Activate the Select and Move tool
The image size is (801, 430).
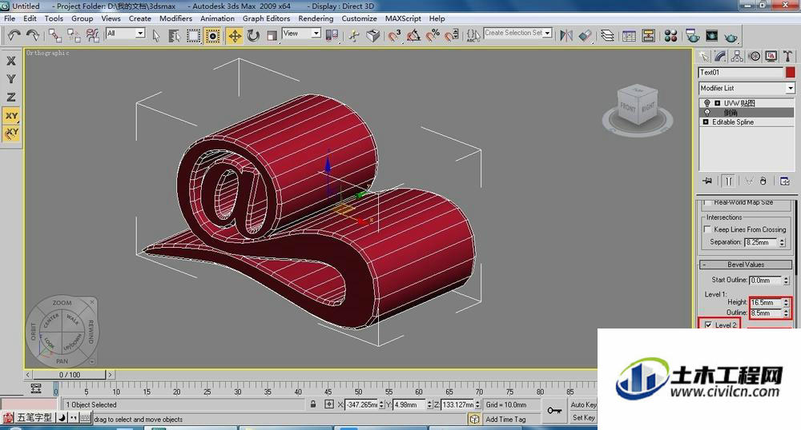235,36
